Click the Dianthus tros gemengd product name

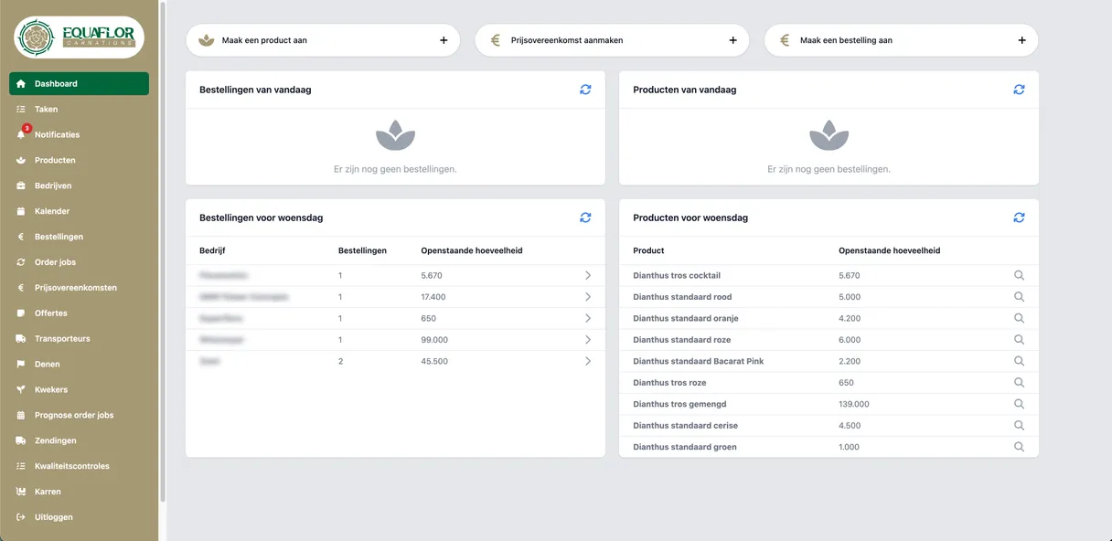click(679, 404)
